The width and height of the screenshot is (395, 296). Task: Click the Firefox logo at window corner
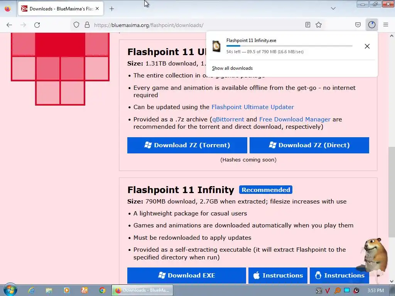coord(8,8)
